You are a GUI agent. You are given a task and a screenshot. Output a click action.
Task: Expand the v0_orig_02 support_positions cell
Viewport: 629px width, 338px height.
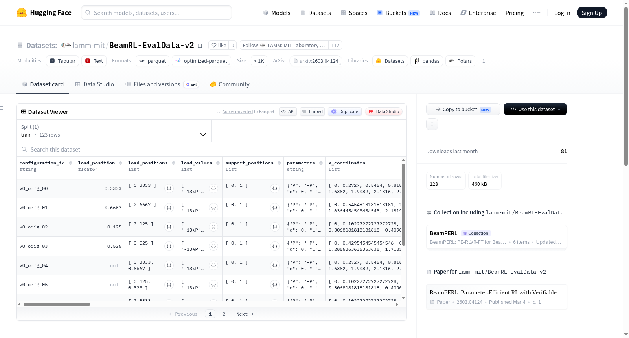pyautogui.click(x=275, y=227)
